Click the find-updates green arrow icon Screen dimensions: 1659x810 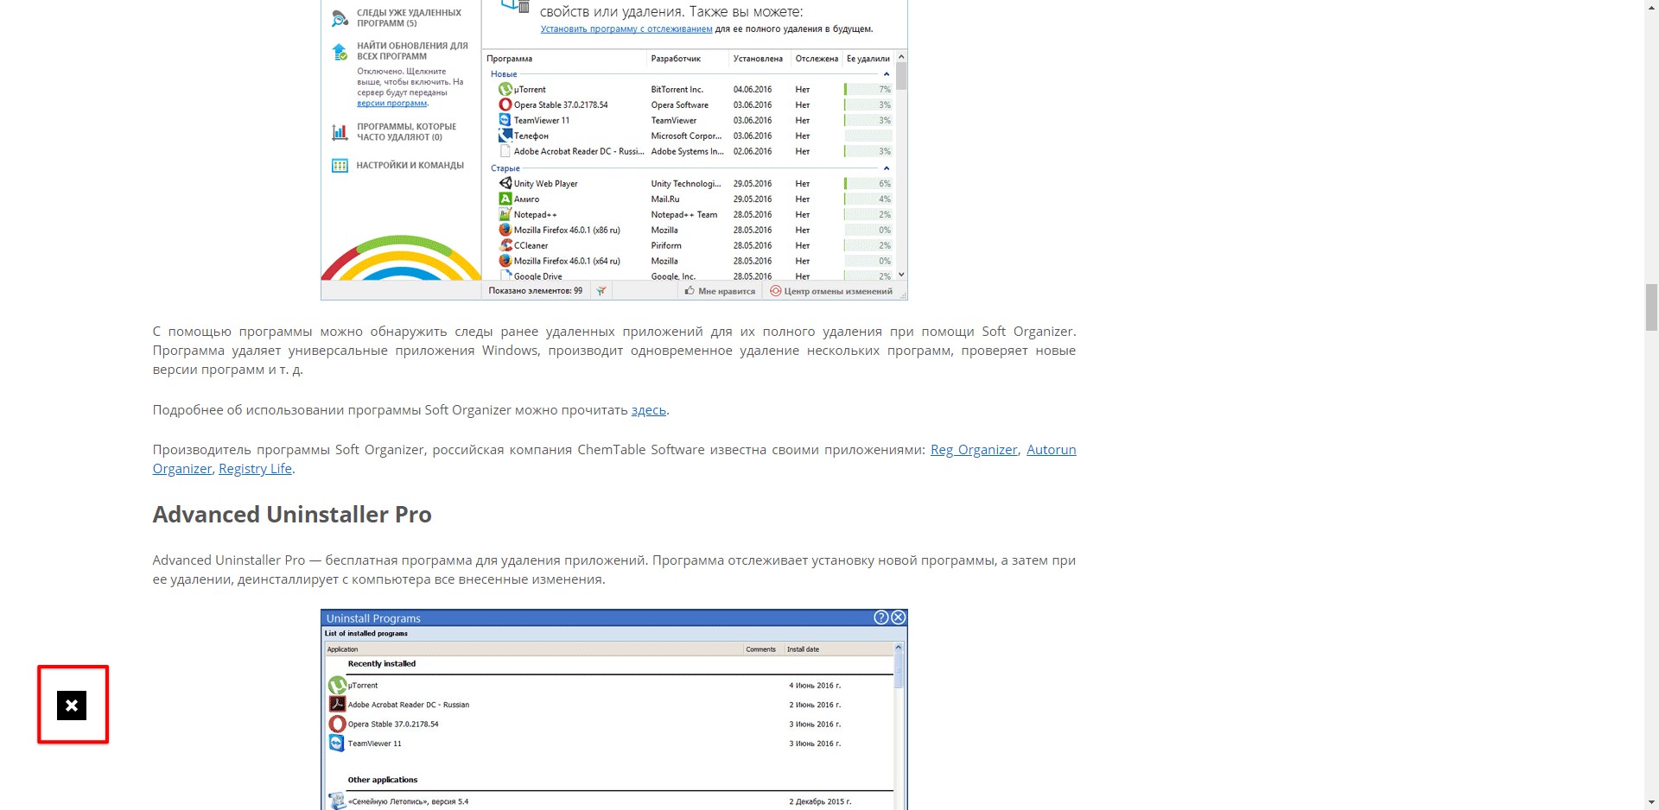(x=339, y=51)
